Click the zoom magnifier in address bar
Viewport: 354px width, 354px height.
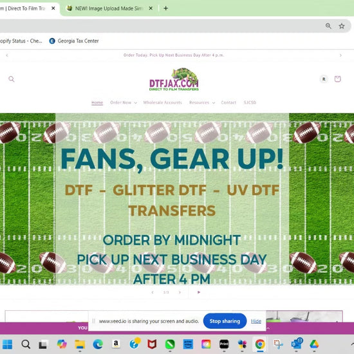click(328, 26)
